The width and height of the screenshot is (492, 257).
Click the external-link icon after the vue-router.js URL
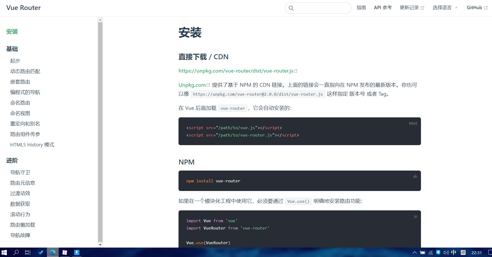(x=296, y=71)
